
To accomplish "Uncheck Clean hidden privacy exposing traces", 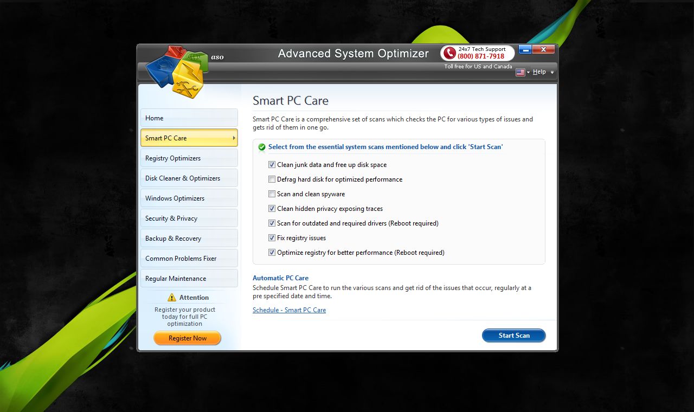I will point(272,208).
